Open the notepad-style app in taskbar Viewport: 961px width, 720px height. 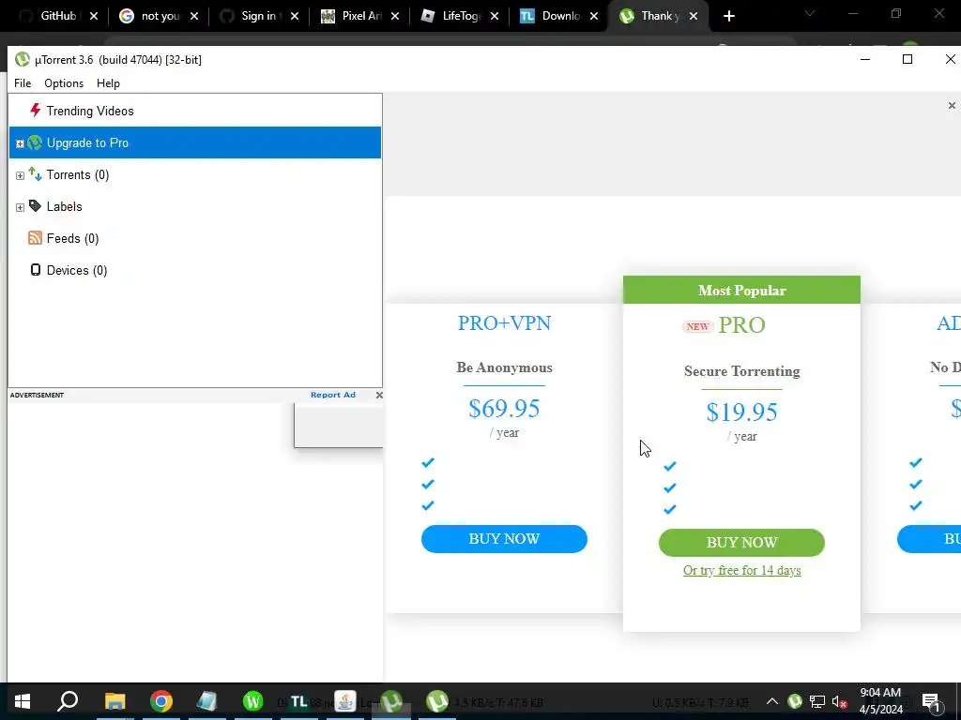206,701
